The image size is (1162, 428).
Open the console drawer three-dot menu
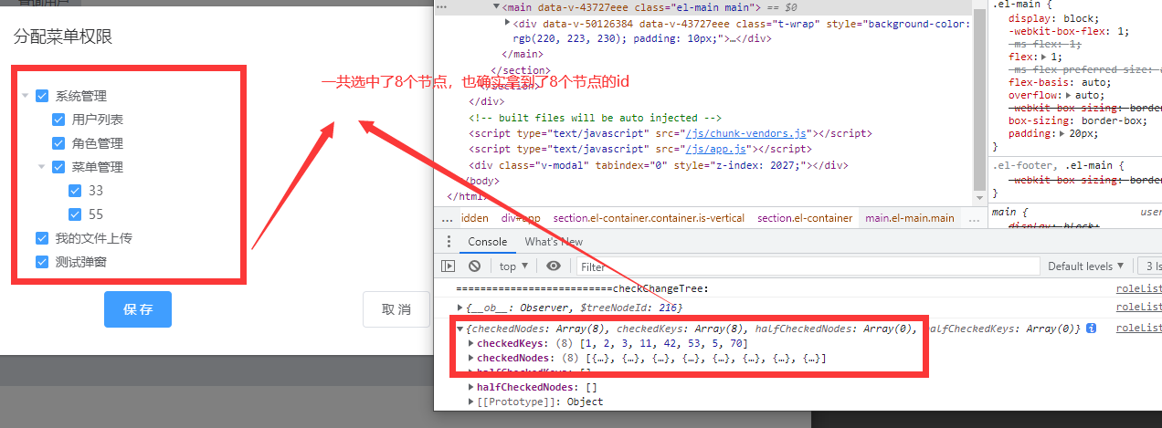pyautogui.click(x=448, y=242)
